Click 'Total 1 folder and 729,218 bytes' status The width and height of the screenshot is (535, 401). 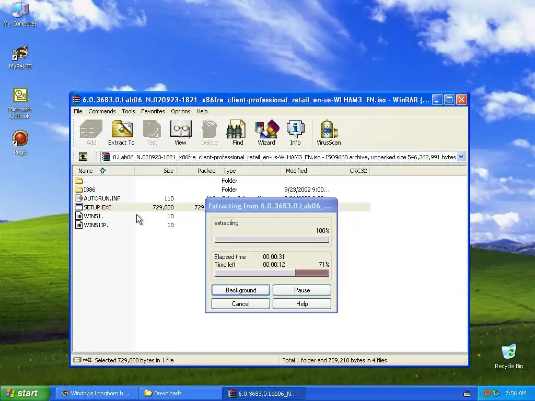point(334,360)
